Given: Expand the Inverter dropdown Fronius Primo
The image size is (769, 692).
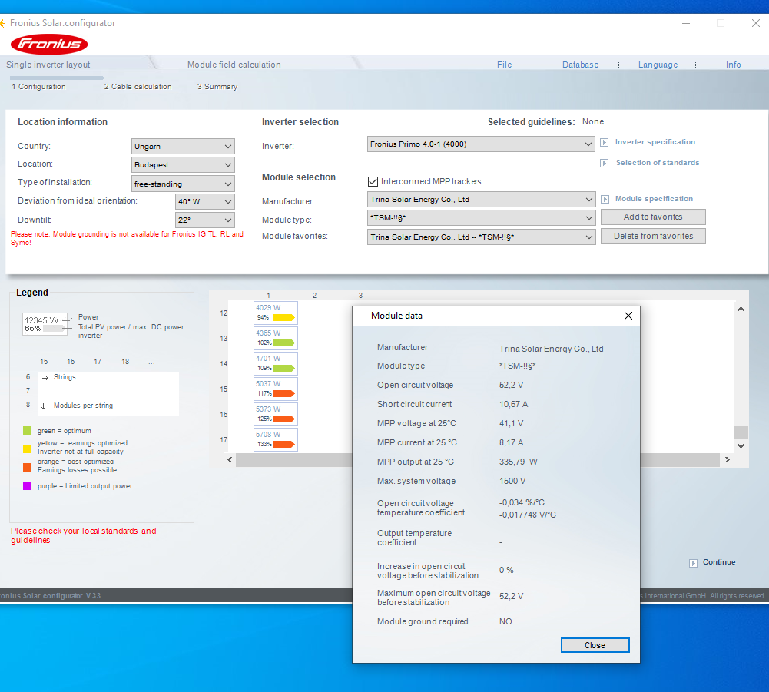Looking at the screenshot, I should click(x=481, y=144).
